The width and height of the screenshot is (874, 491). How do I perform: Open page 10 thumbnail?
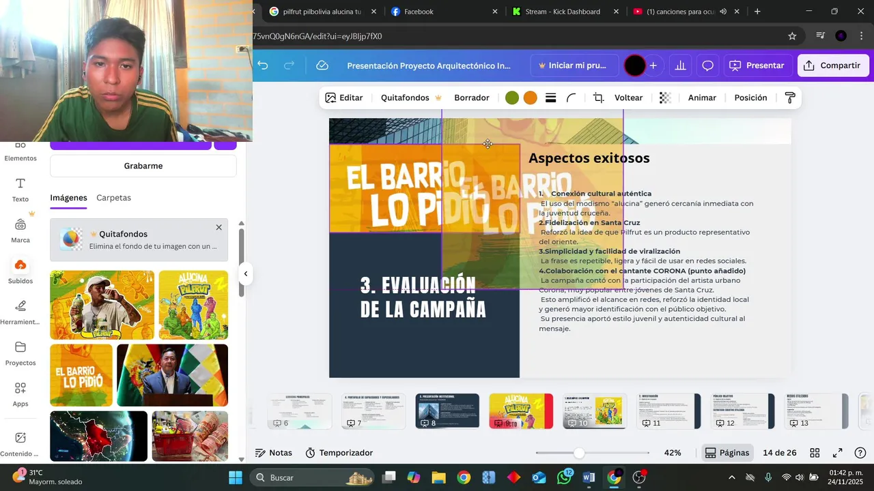coord(595,411)
